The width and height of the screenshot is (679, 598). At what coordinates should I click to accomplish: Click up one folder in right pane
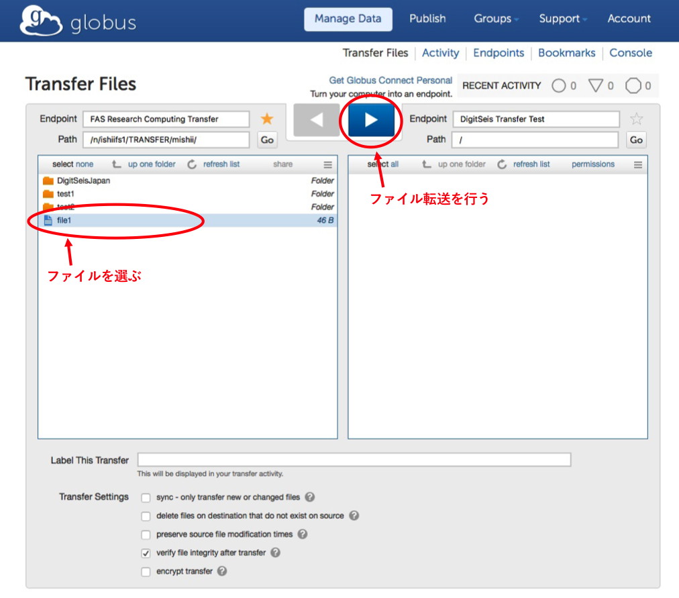coord(462,164)
